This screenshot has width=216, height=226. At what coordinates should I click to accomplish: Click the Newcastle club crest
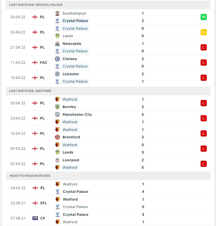point(57,44)
